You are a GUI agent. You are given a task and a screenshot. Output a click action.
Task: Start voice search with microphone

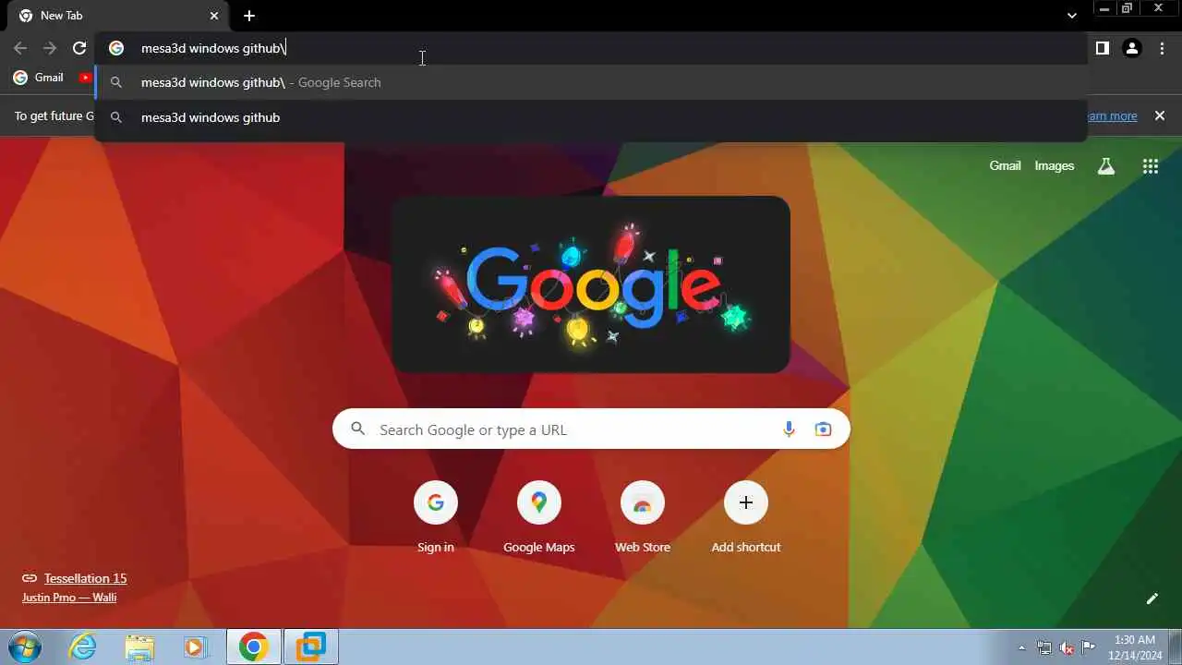tap(789, 429)
